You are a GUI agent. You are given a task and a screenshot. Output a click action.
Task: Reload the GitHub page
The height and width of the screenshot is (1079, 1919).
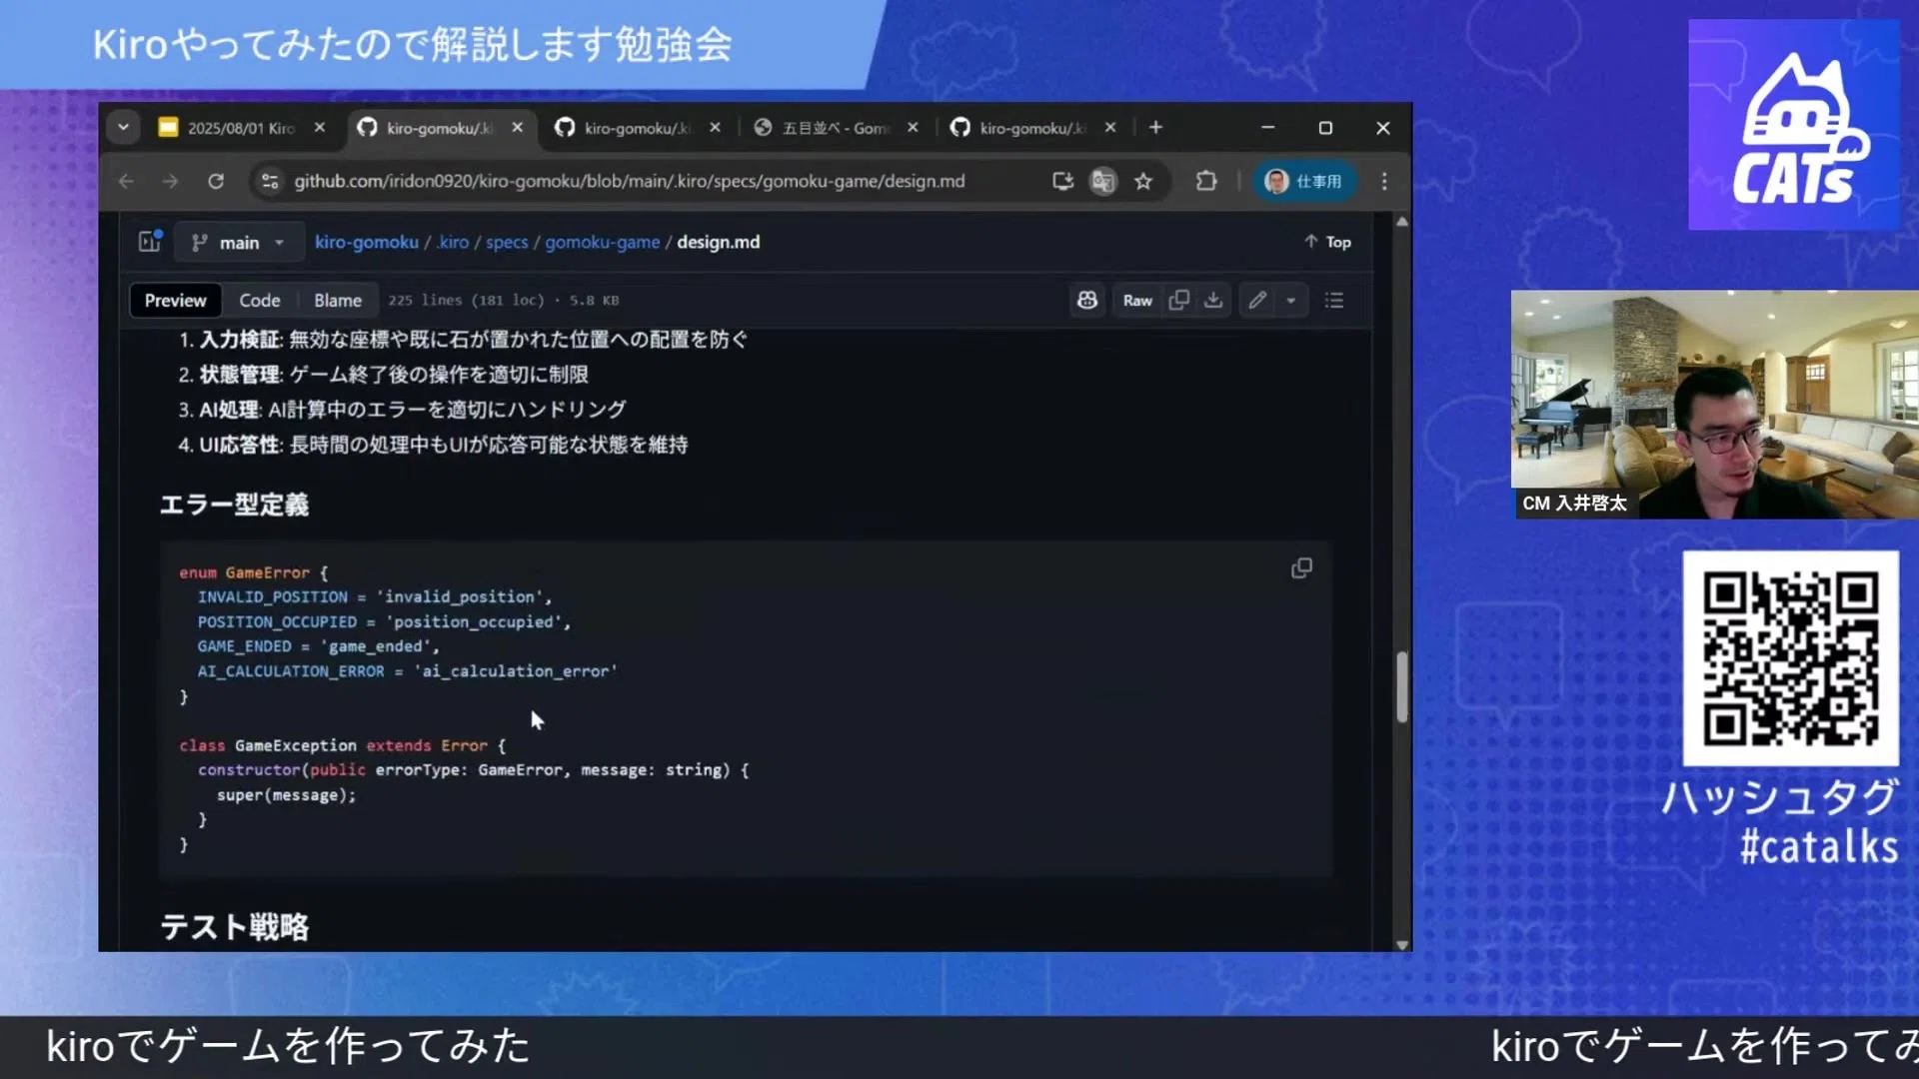[216, 181]
